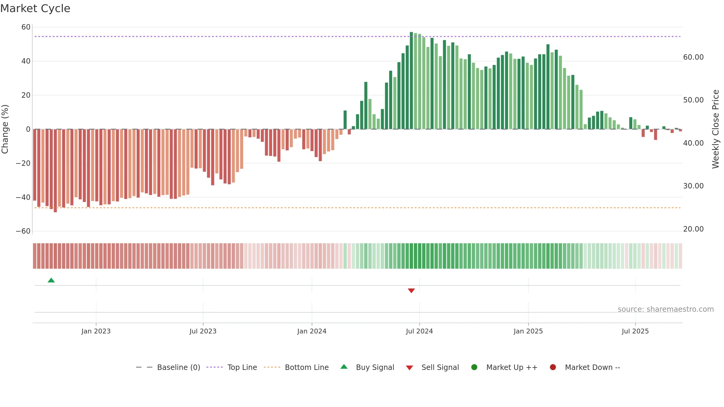
Task: Click the orange dotted Bottom Line legend swatch
Action: tap(272, 367)
